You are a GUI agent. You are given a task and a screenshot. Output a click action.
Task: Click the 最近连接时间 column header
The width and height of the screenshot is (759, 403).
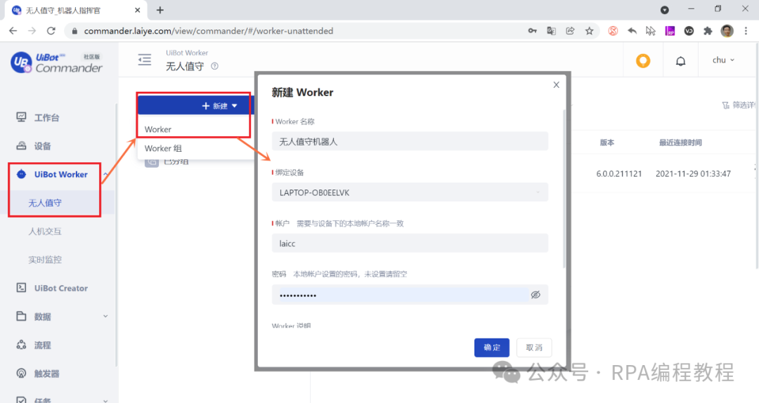680,143
